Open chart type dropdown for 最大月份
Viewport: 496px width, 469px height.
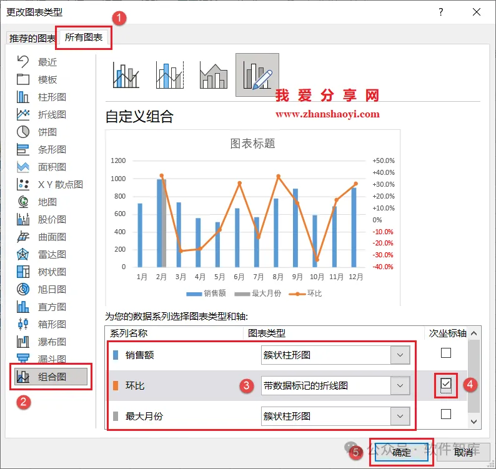point(400,416)
